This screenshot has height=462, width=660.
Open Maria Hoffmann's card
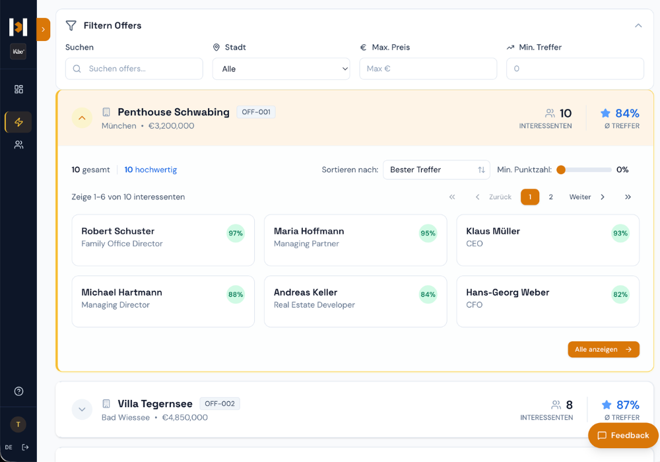355,240
